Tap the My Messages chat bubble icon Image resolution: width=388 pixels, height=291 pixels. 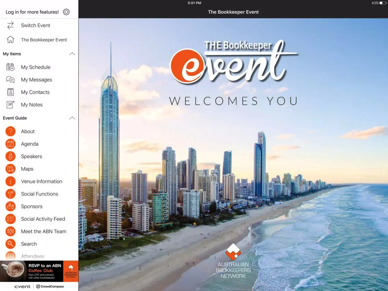click(10, 80)
